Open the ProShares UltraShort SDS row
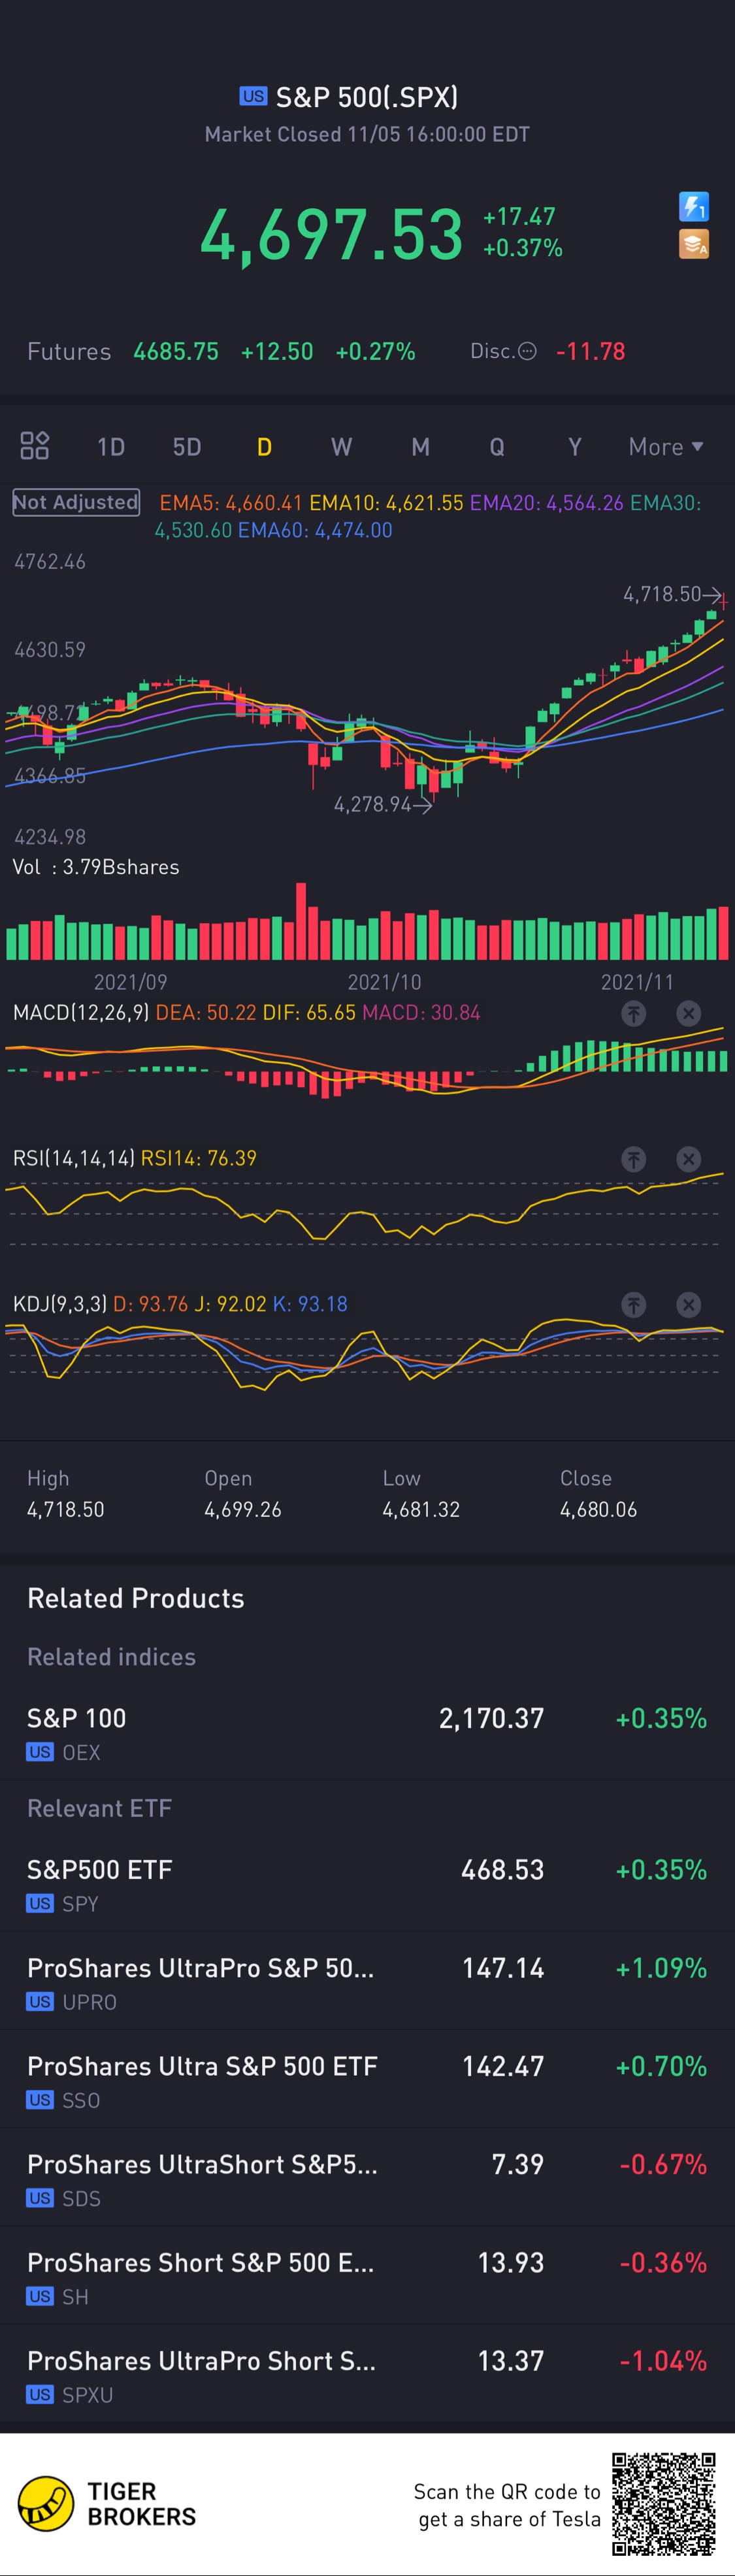The width and height of the screenshot is (735, 2576). pyautogui.click(x=367, y=2179)
